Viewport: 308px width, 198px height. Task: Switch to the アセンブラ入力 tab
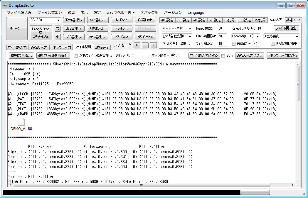tap(61, 47)
